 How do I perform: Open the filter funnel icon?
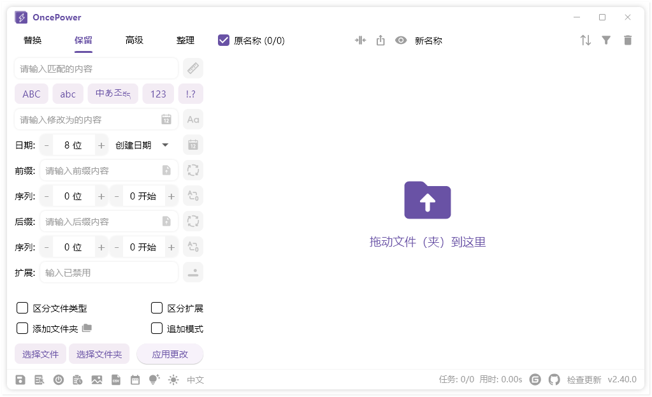coord(606,40)
